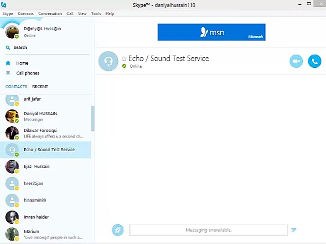This screenshot has height=244, width=326.
Task: Select contact Marium
Action: [x=46, y=234]
